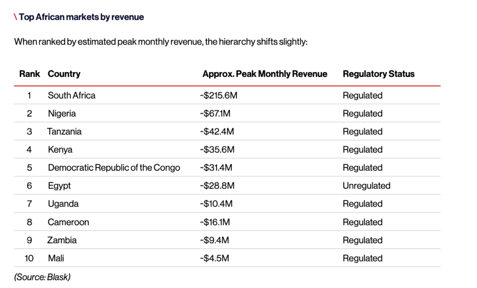Click Democratic Republic of the Congo
Viewport: 477px width, 288px height.
[114, 168]
